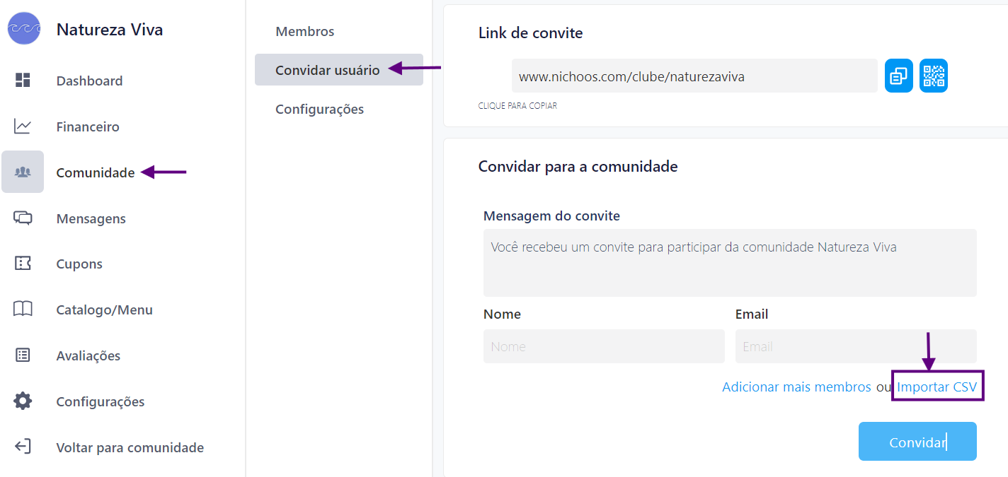Show the QR code for invite link
The width and height of the screenshot is (1008, 477).
coord(934,76)
